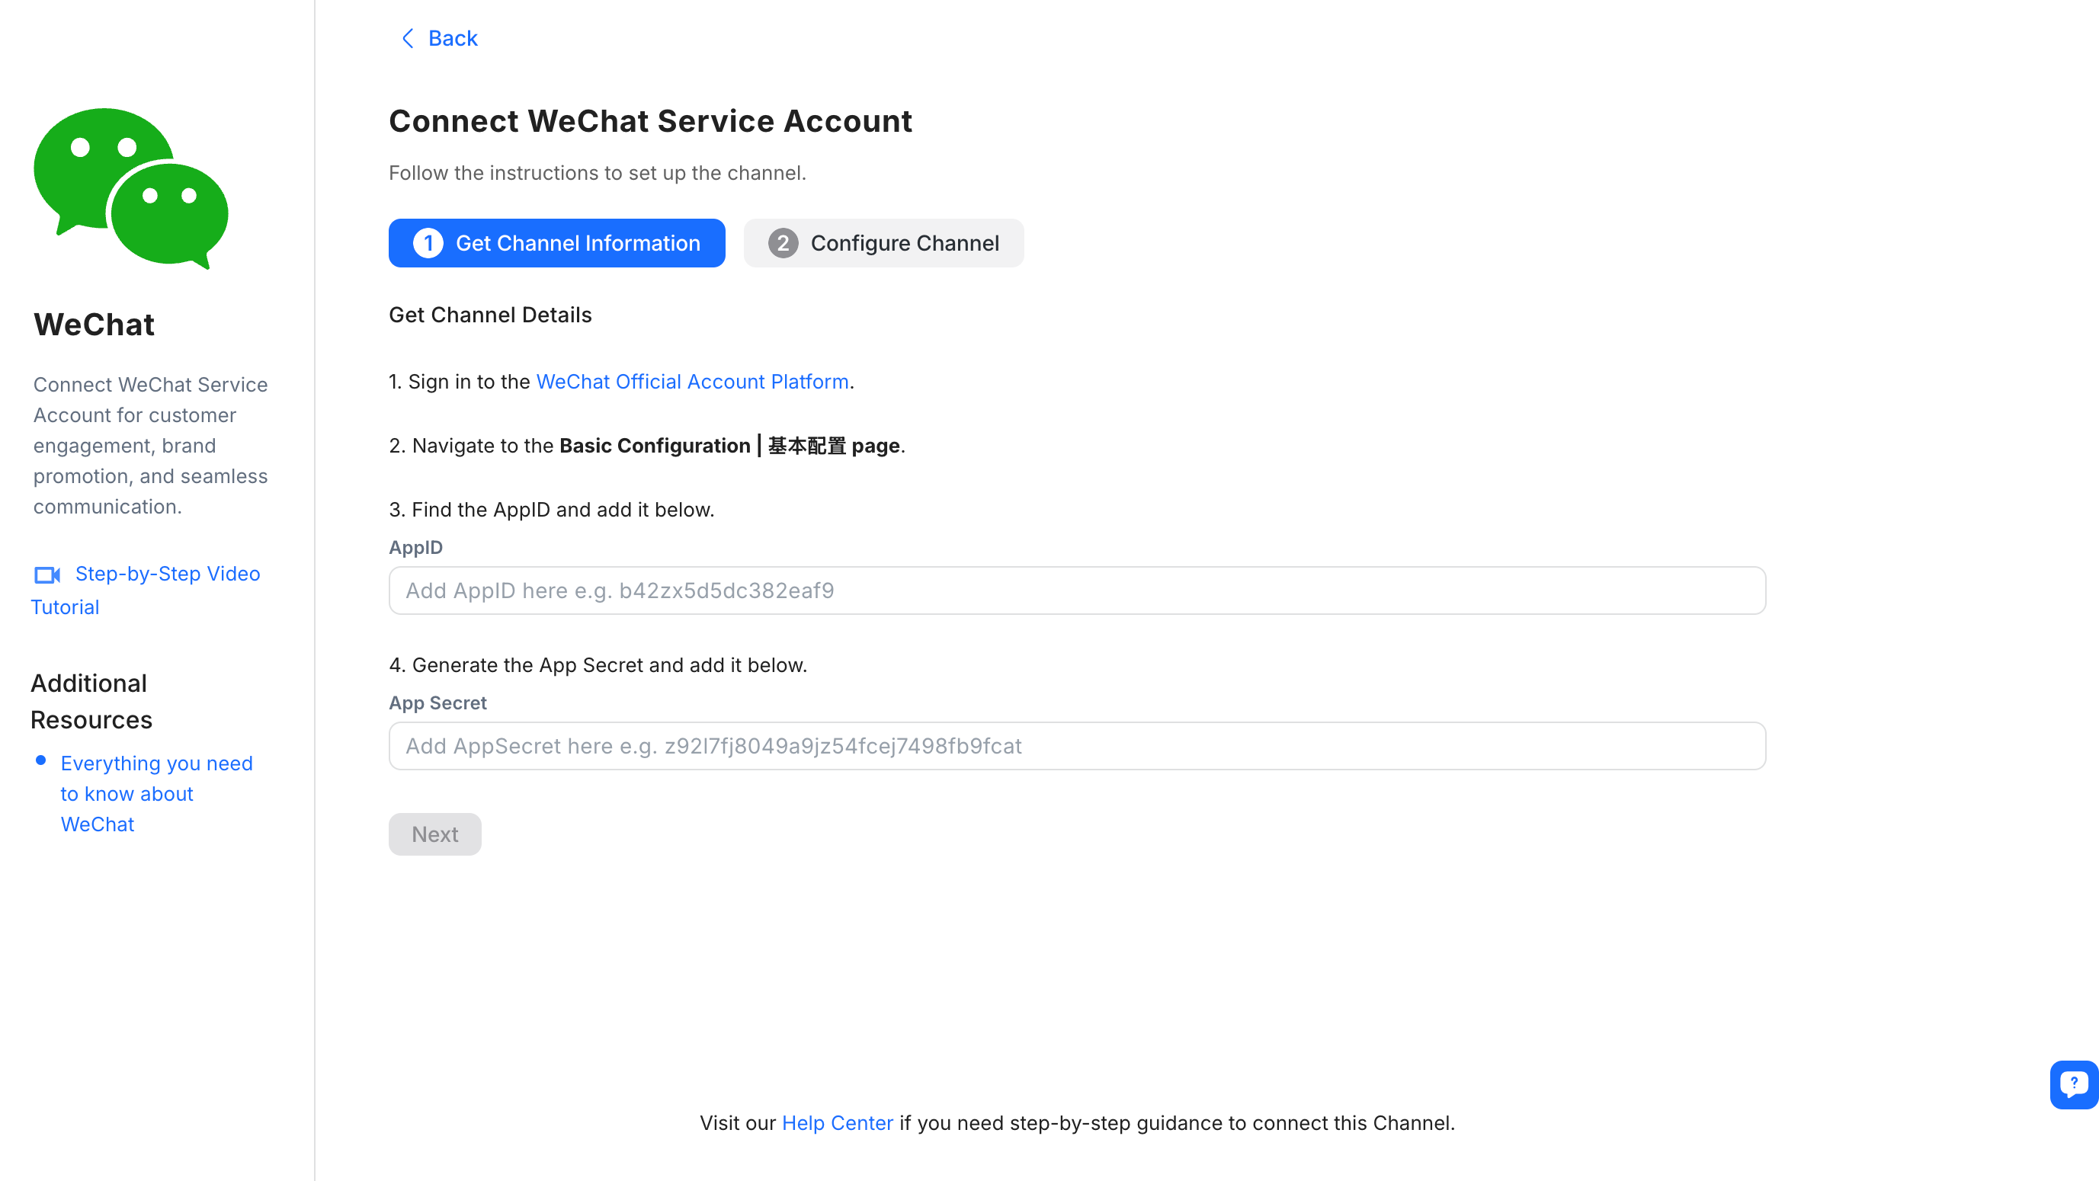The width and height of the screenshot is (2099, 1181).
Task: Click the video camera tutorial icon
Action: coord(46,575)
